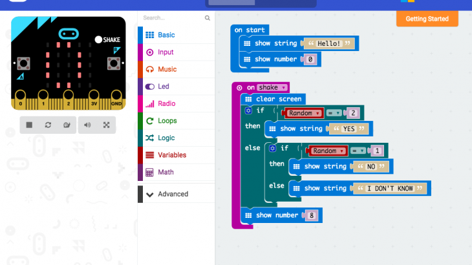Screen dimensions: 472x265
Task: Restart the micro:bit simulator
Action: click(48, 125)
